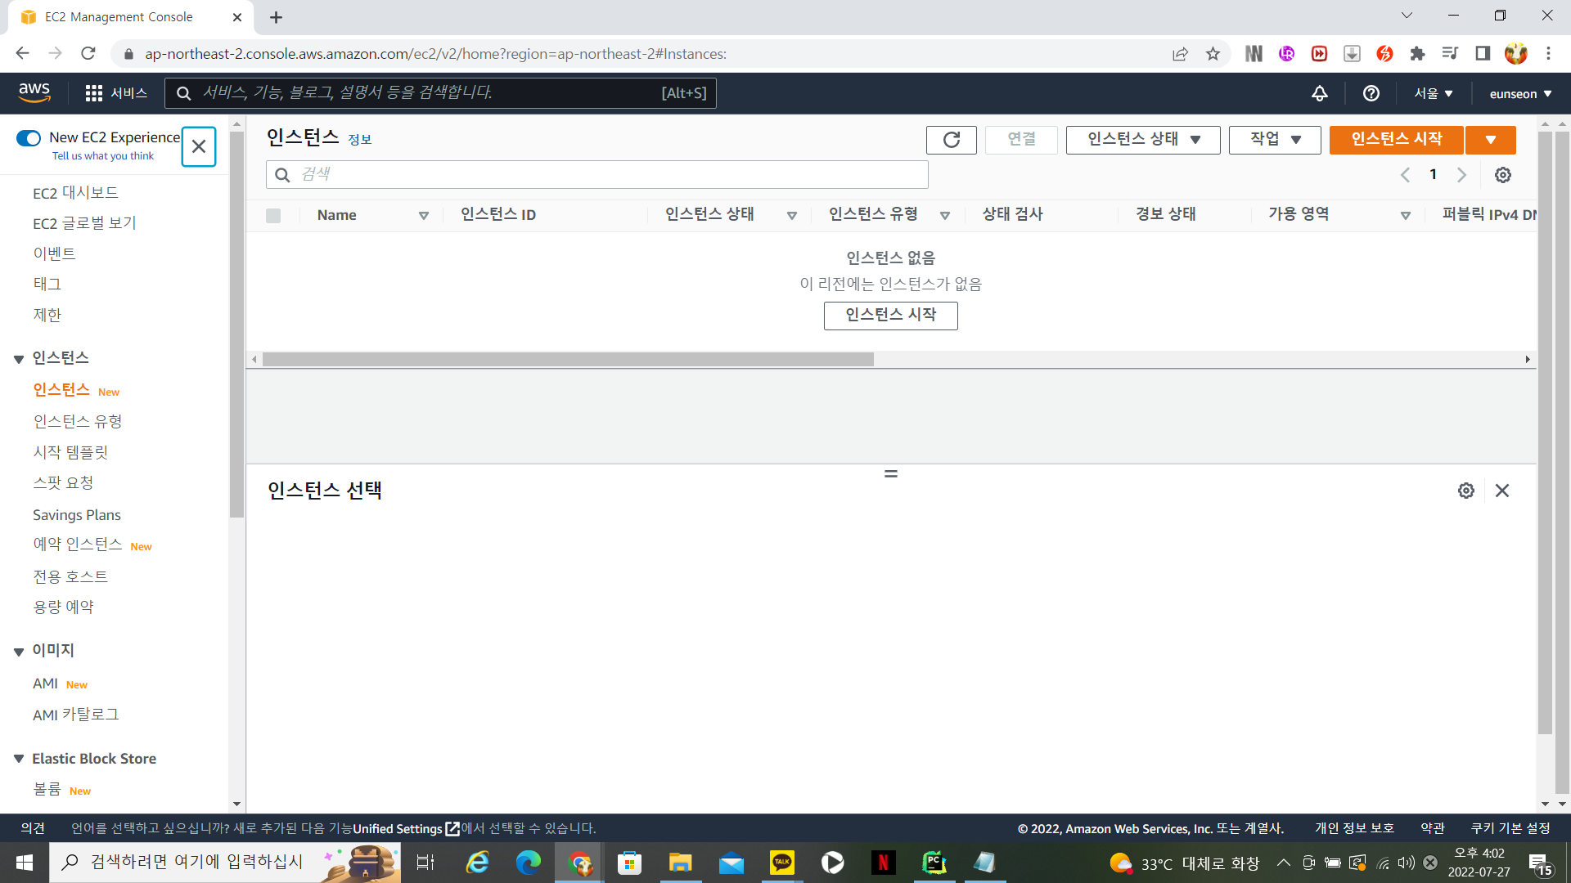Open 시작 템플릿 in the sidebar
This screenshot has width=1571, height=883.
coord(70,453)
